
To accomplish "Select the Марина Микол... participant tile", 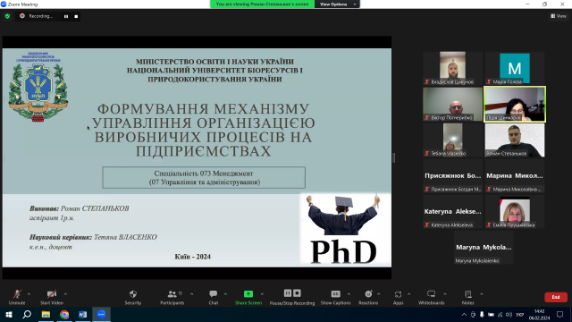I will (x=515, y=175).
